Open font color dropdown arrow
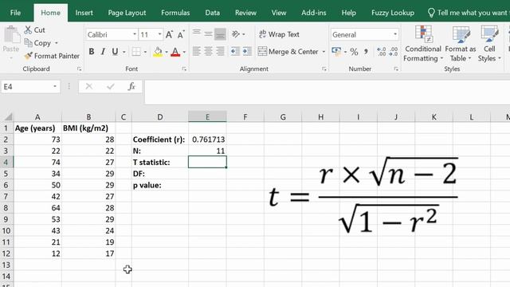Viewport: 510px width, 287px height. [x=184, y=52]
